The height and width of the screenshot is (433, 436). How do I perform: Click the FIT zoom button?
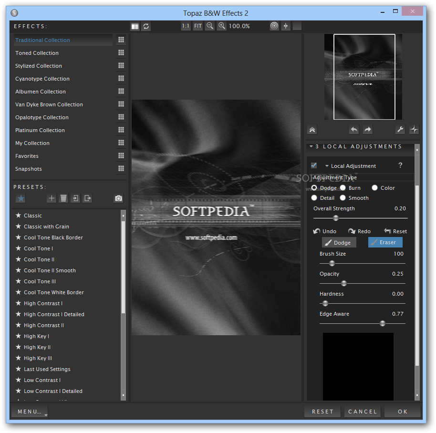coord(197,26)
